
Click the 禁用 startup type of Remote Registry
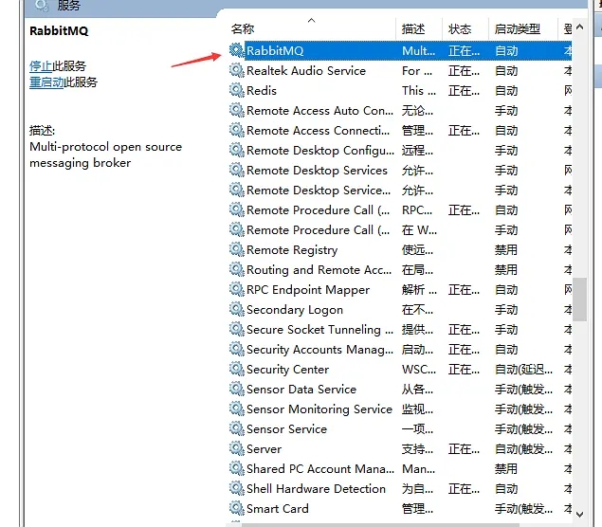[x=505, y=250]
